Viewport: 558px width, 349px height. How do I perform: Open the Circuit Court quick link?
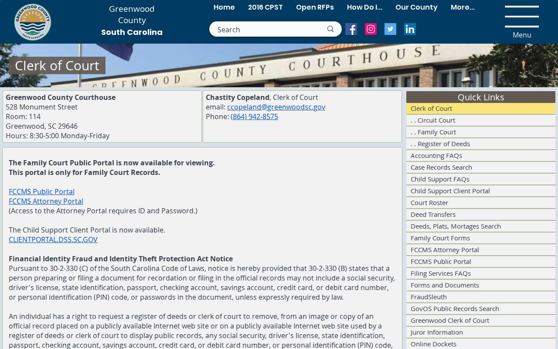pyautogui.click(x=481, y=120)
